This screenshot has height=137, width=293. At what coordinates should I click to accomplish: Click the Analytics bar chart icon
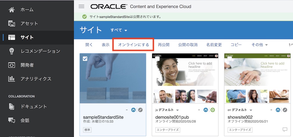[11, 79]
